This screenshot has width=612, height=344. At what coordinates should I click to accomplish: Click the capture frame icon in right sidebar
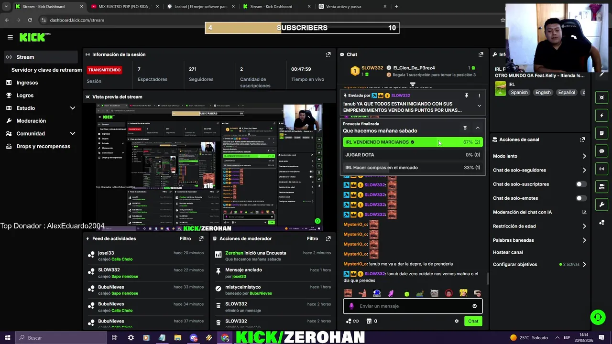tap(601, 97)
